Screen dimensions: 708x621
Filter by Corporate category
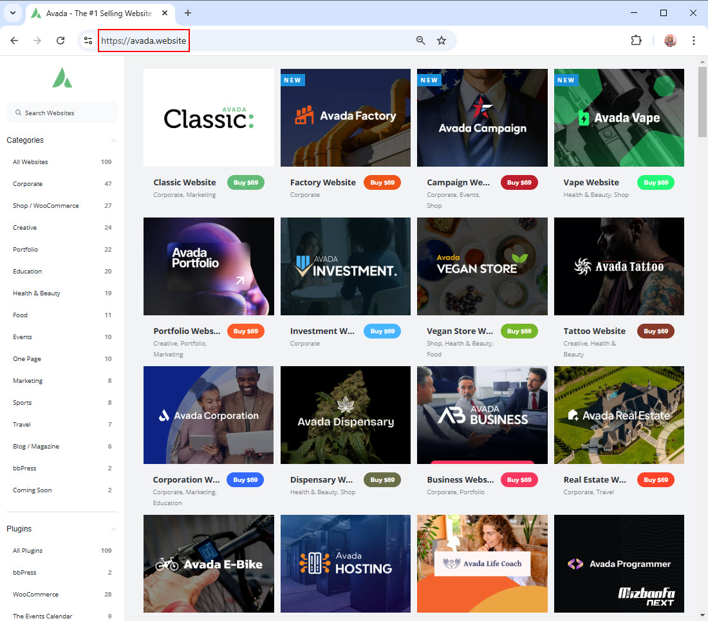click(62, 183)
